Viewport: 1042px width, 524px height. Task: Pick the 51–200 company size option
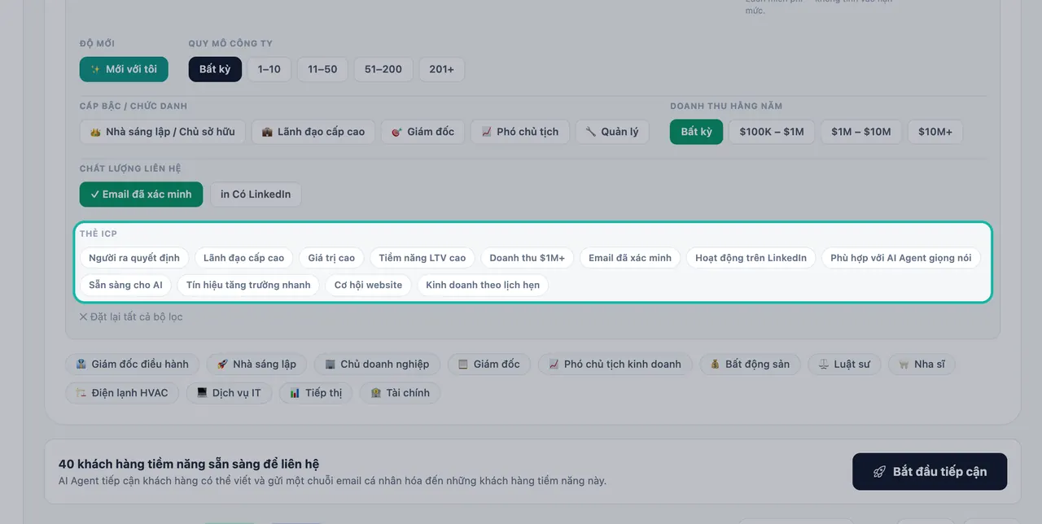click(383, 69)
